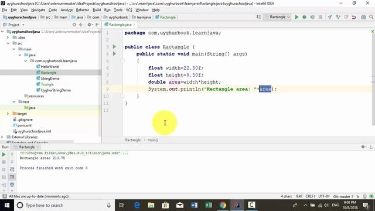Click gutter run arrow beside class Ractangle
Screen dimensions: 375x211
tap(114, 47)
